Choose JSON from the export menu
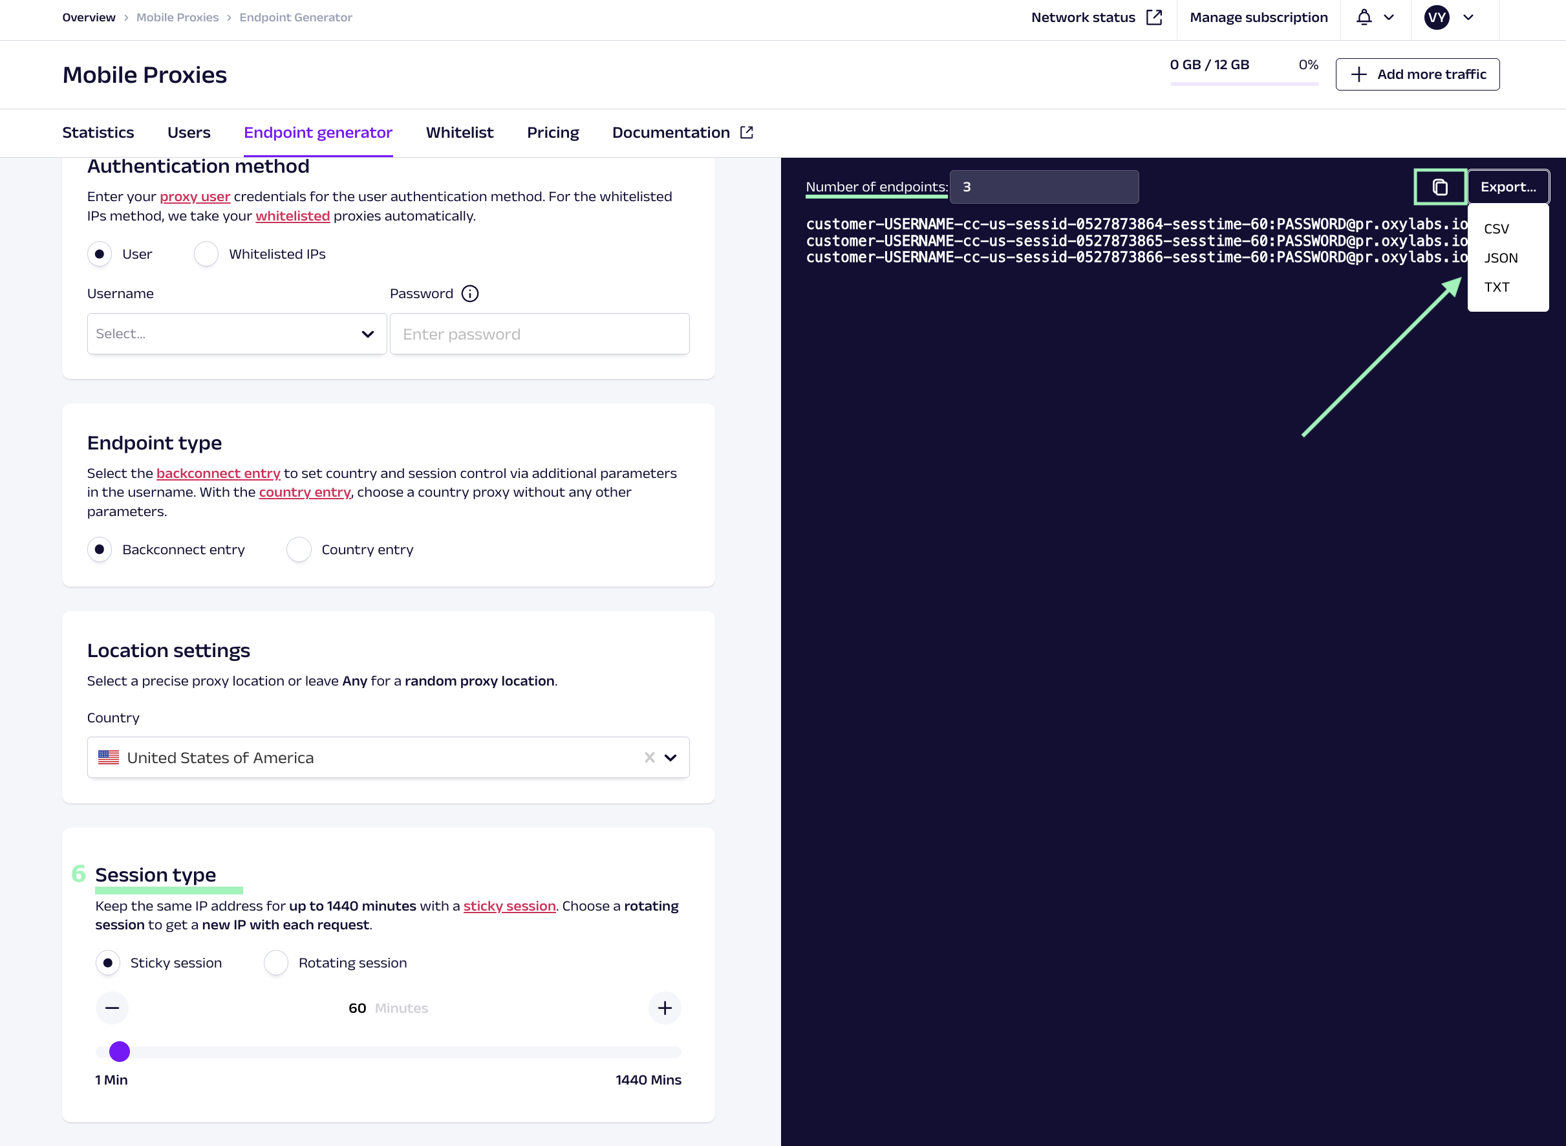Screen dimensions: 1566x1146 1501,258
